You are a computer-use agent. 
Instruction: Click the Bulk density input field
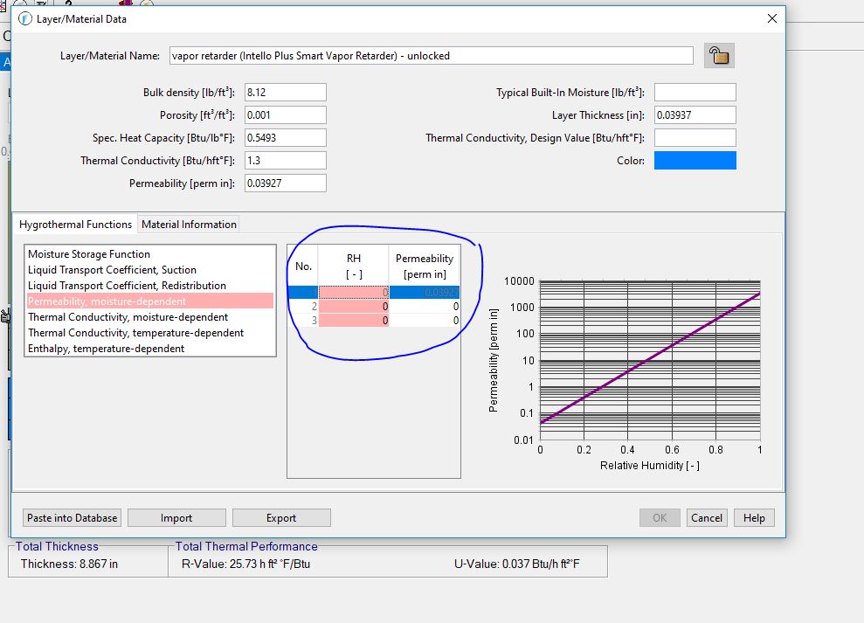(x=285, y=93)
